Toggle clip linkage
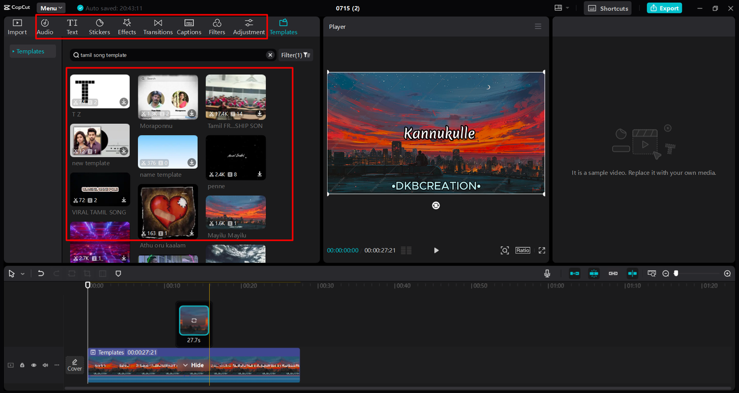The width and height of the screenshot is (739, 393). [613, 274]
